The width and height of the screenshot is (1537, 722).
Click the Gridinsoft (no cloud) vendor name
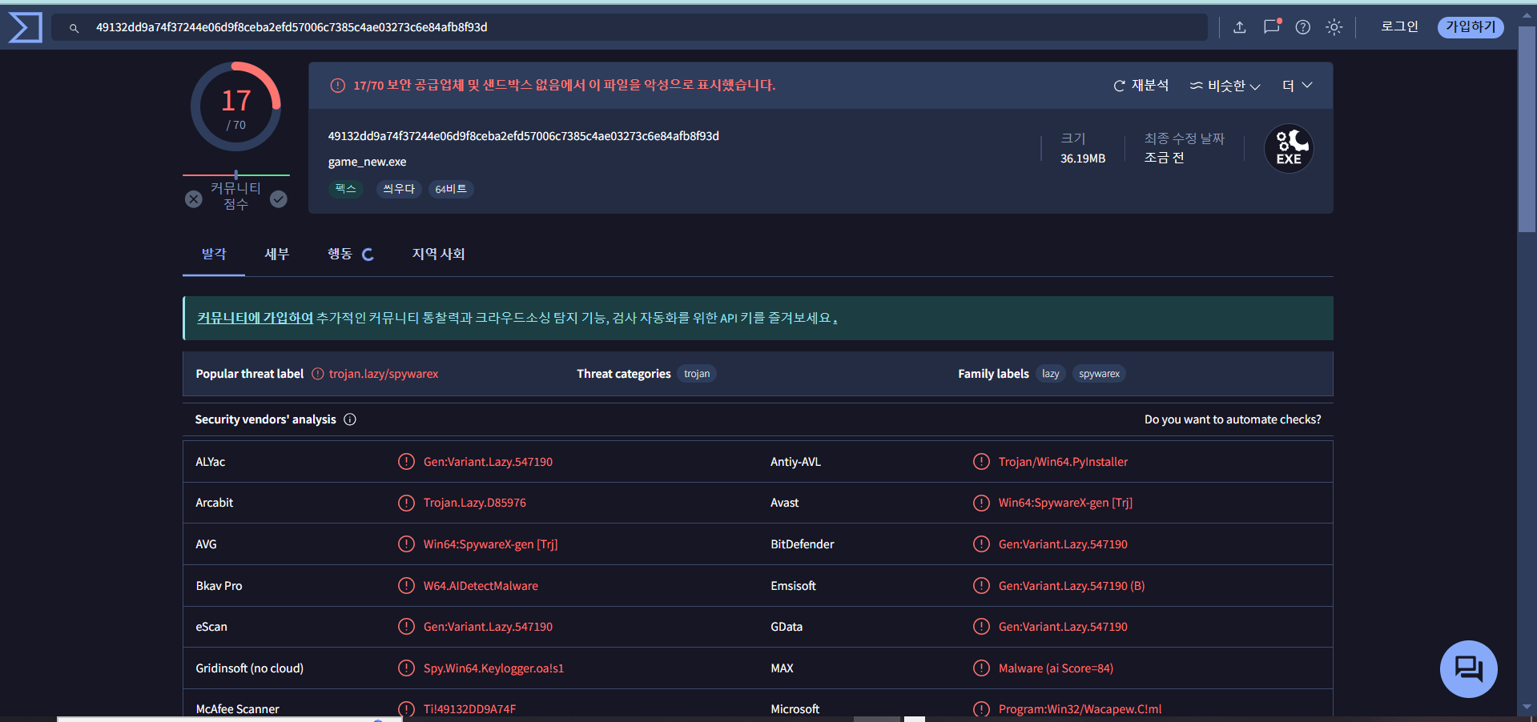click(x=250, y=668)
